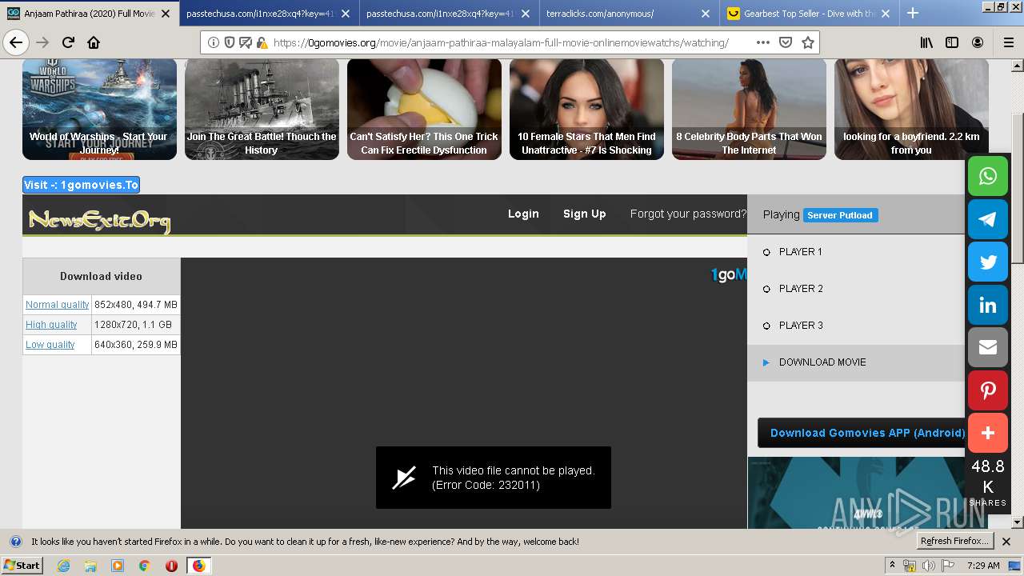The width and height of the screenshot is (1024, 576).
Task: Switch to second passtechusa.com tab
Action: pos(448,14)
